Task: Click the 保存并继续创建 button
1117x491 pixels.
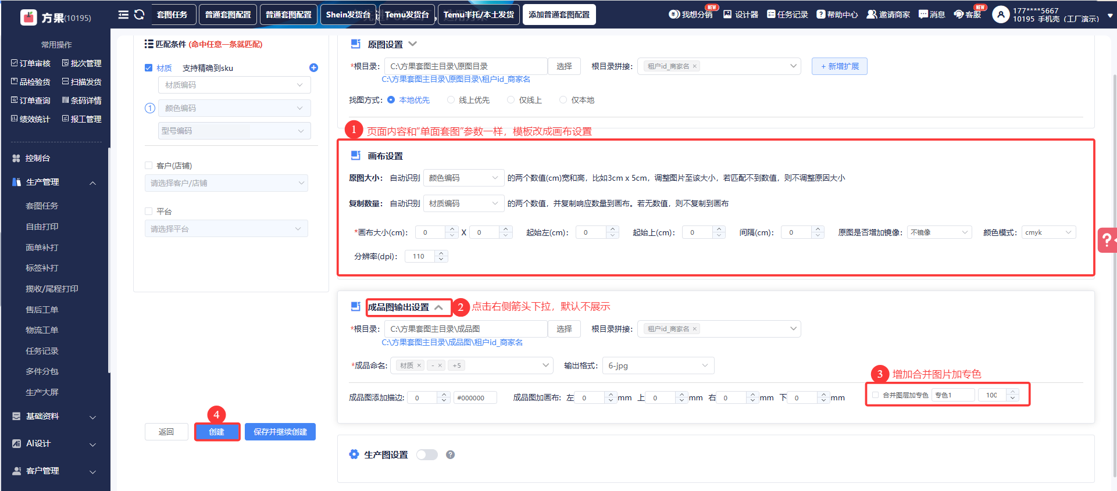Action: pyautogui.click(x=280, y=432)
